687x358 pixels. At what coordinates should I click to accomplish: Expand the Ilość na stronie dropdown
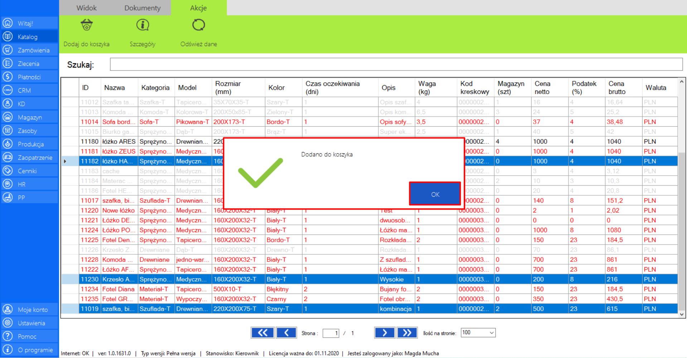478,333
